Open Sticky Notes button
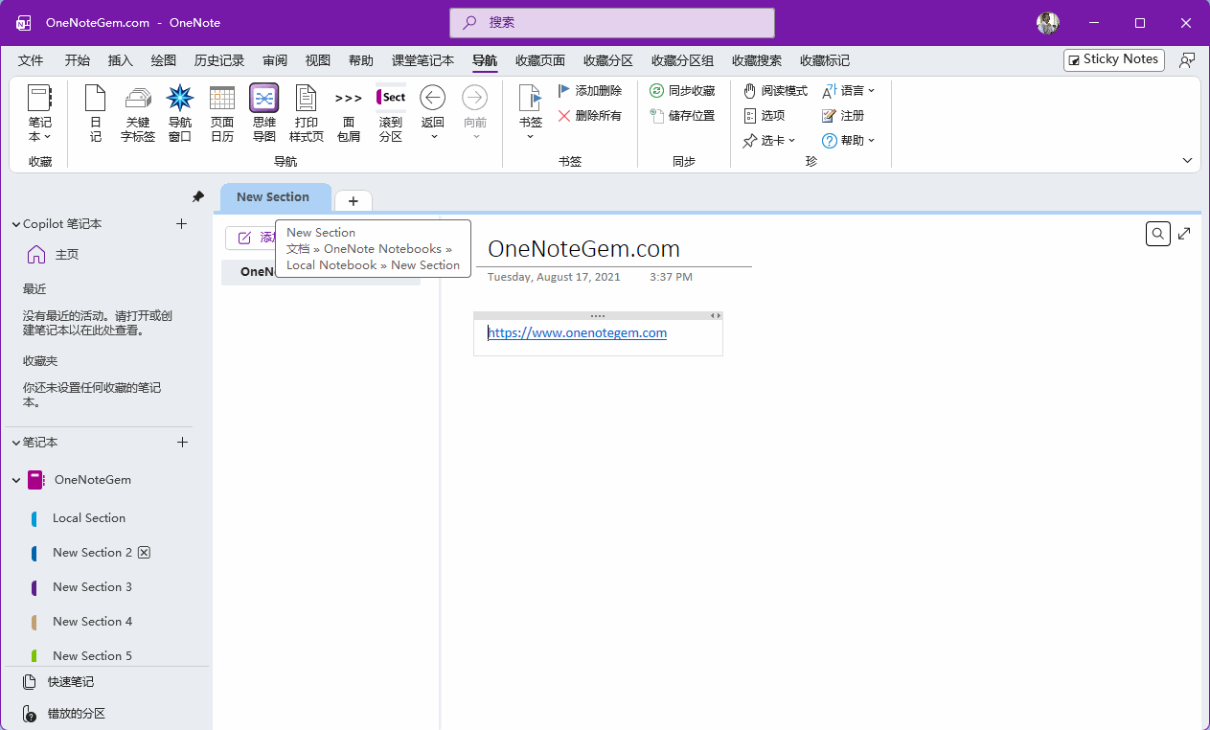Image resolution: width=1210 pixels, height=730 pixels. [x=1114, y=59]
